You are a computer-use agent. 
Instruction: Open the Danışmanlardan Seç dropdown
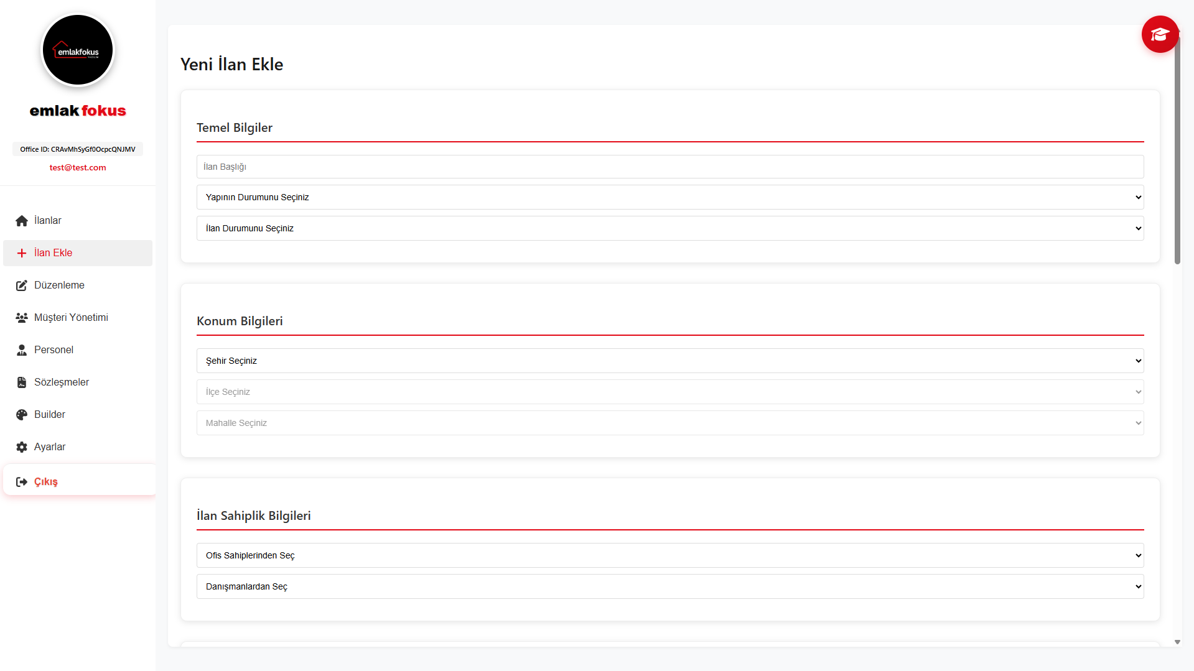coord(669,586)
